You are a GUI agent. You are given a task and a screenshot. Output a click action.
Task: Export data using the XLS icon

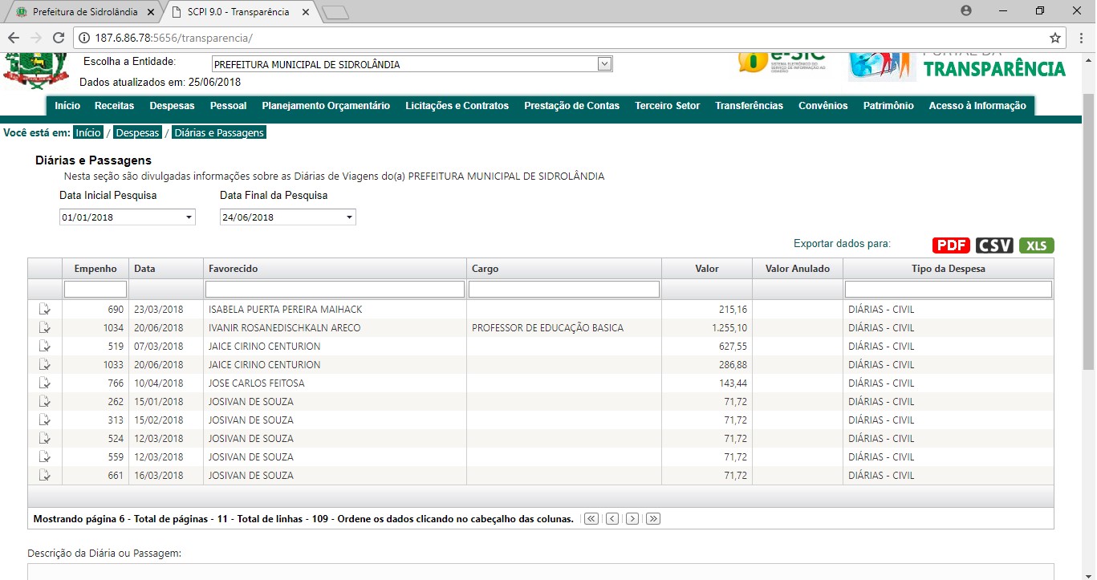(1036, 245)
